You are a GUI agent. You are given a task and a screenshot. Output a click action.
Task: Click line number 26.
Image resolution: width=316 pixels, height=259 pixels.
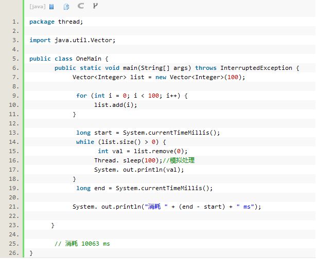14,253
